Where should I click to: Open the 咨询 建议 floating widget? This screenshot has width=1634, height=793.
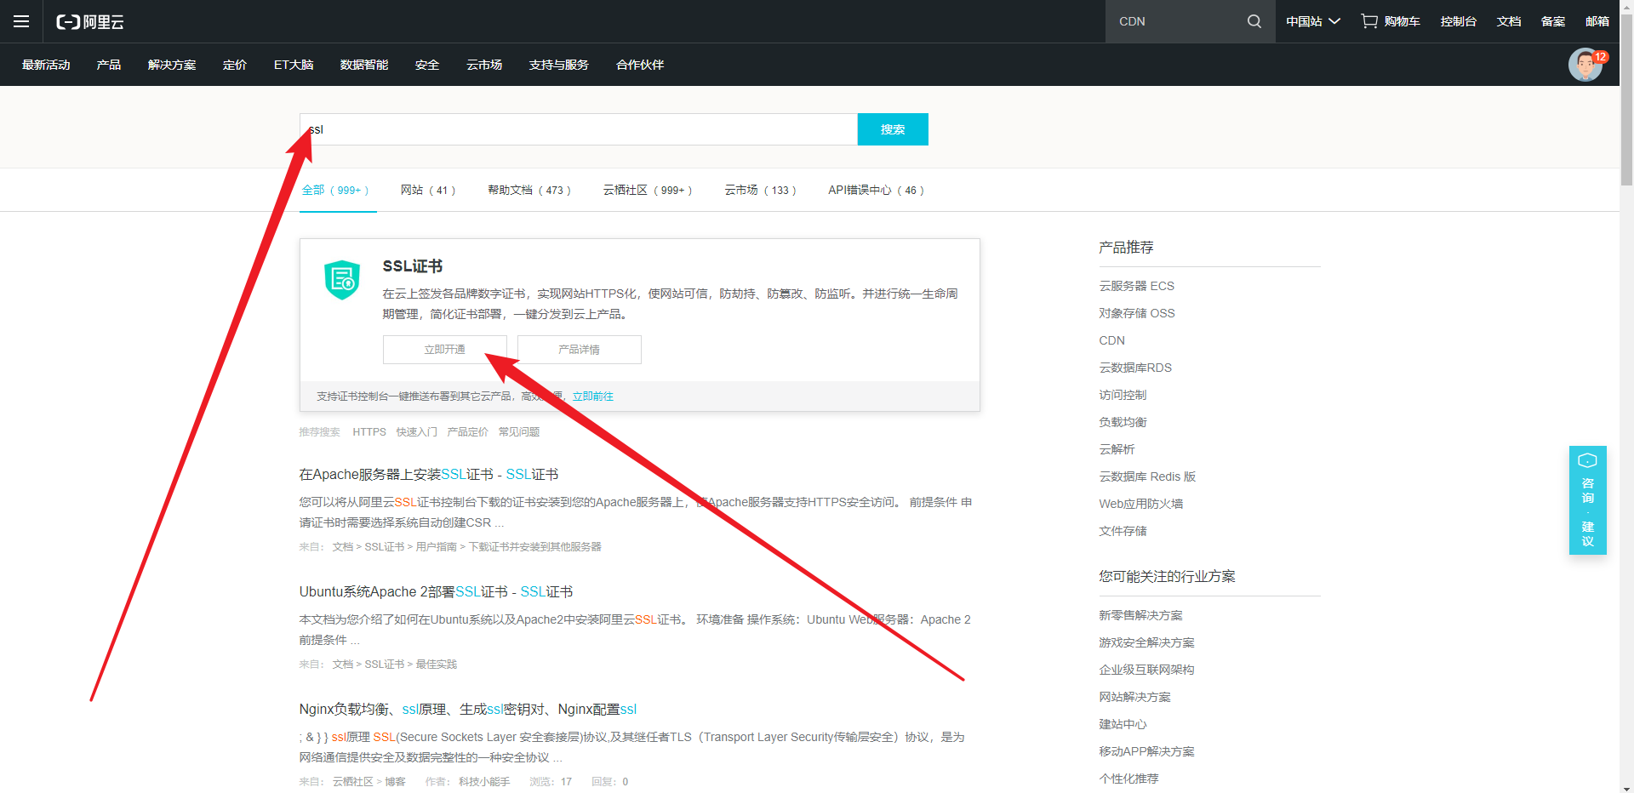1588,500
